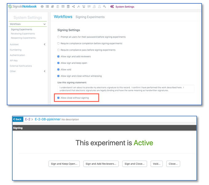Click the share icon in toolbar
Screen dimensions: 209x185
pos(73,6)
